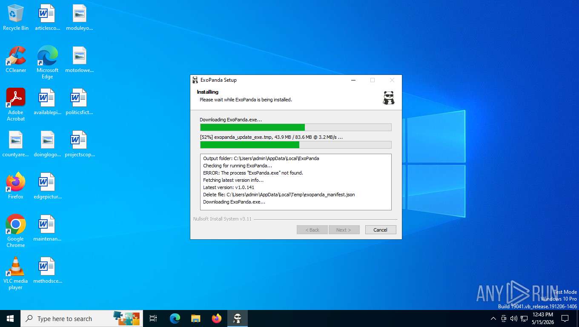Open Task View on the taskbar
Screen dimensions: 579x327
pyautogui.click(x=153, y=318)
